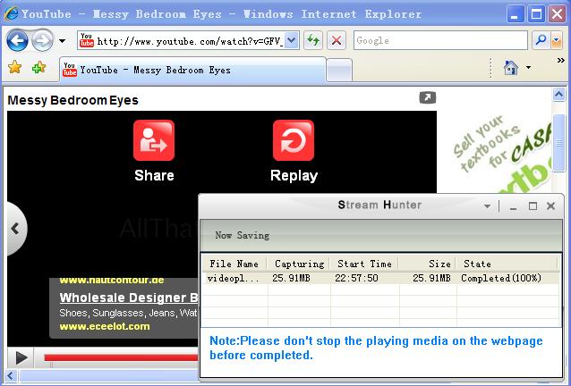Select the videopl... file row
Screen dimensions: 571x386
[x=380, y=278]
